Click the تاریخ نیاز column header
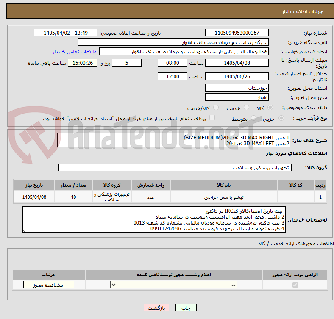Image resolution: width=334 pixels, height=319 pixels. [34, 185]
